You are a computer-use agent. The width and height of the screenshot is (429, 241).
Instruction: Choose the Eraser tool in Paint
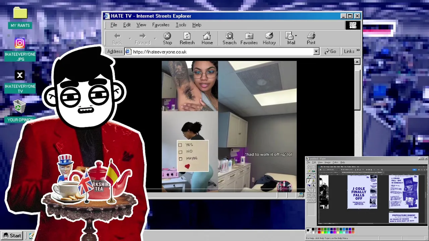tap(309, 171)
